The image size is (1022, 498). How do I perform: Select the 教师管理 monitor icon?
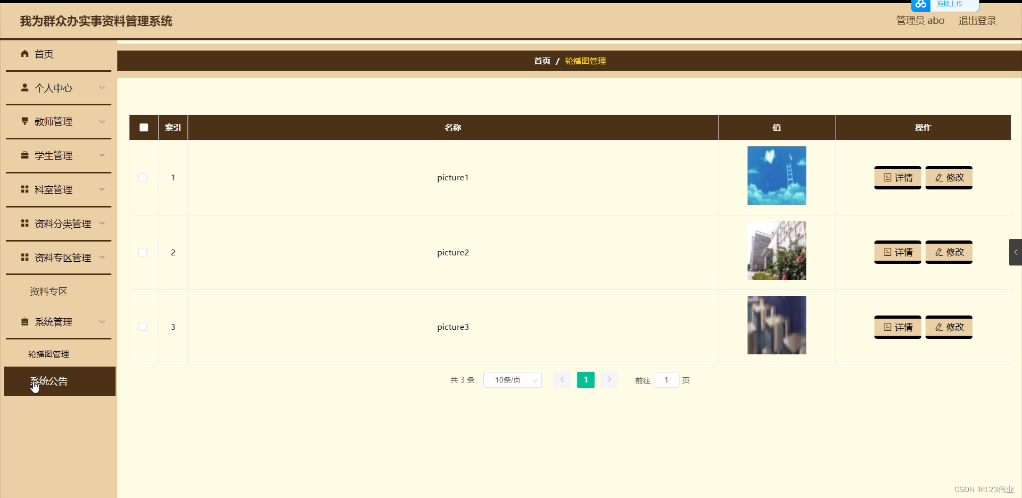pos(24,121)
